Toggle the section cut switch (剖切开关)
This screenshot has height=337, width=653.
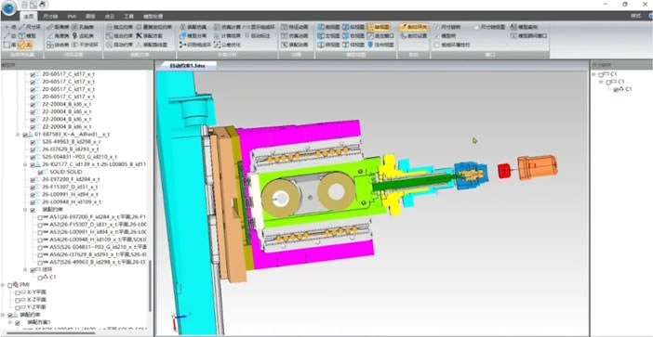[x=414, y=27]
